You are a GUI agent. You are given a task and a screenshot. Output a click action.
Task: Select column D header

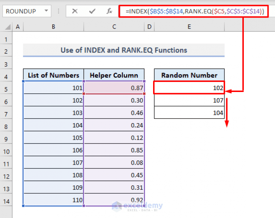coord(149,27)
